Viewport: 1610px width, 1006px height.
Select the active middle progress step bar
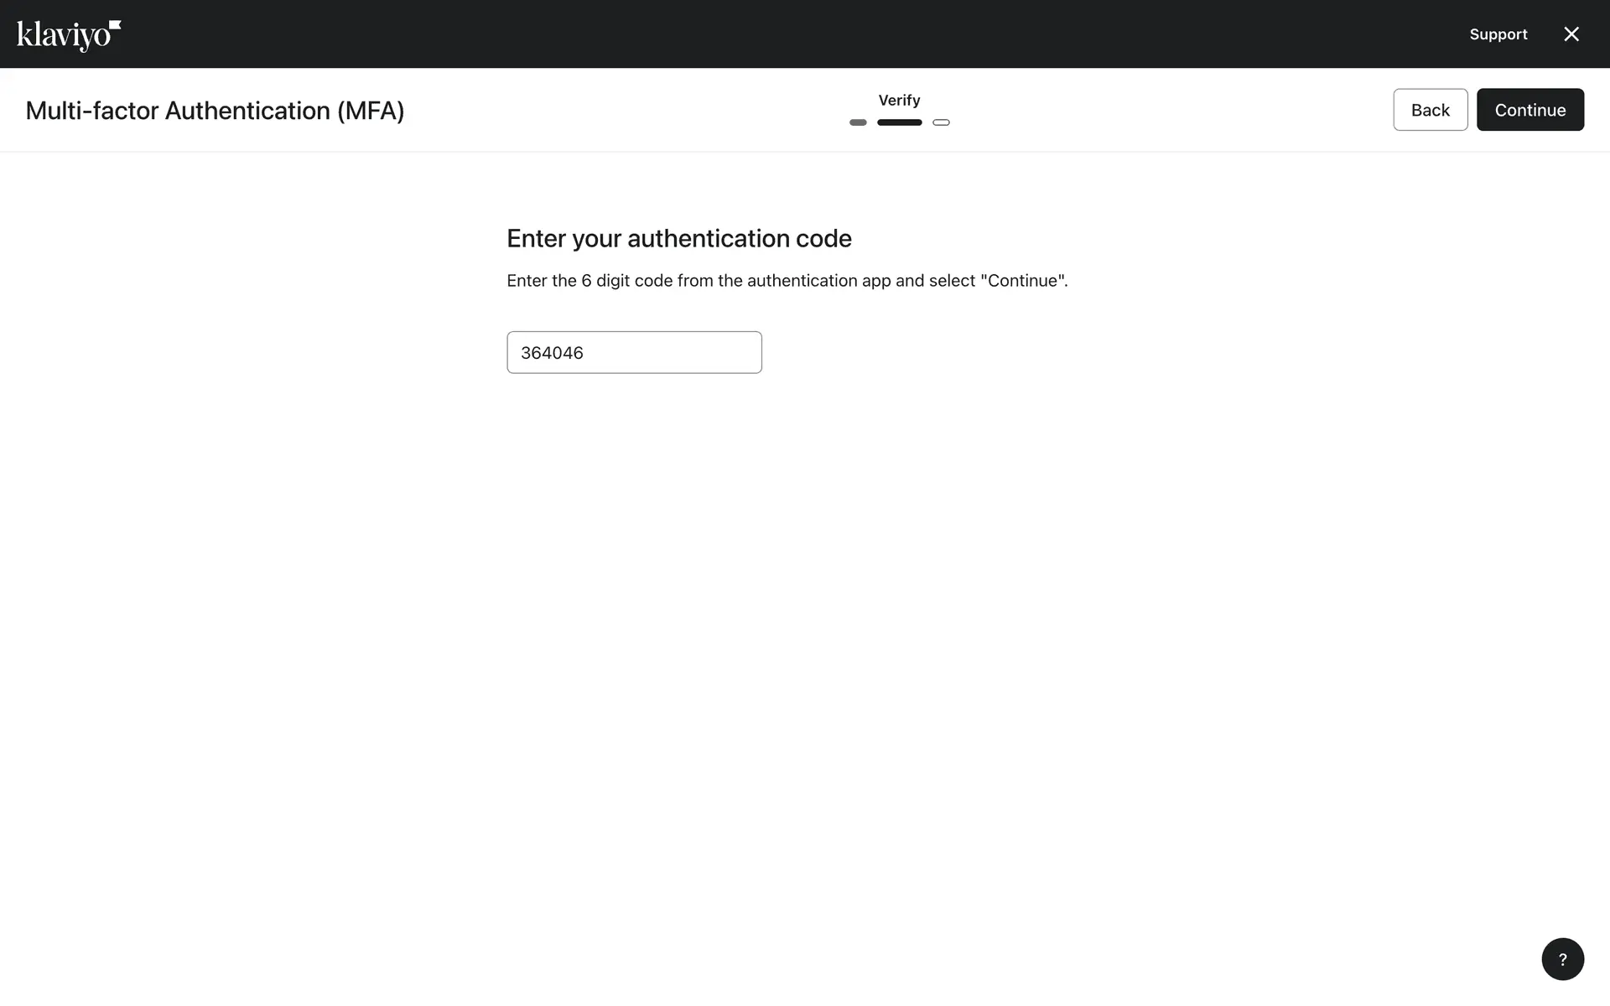point(899,122)
